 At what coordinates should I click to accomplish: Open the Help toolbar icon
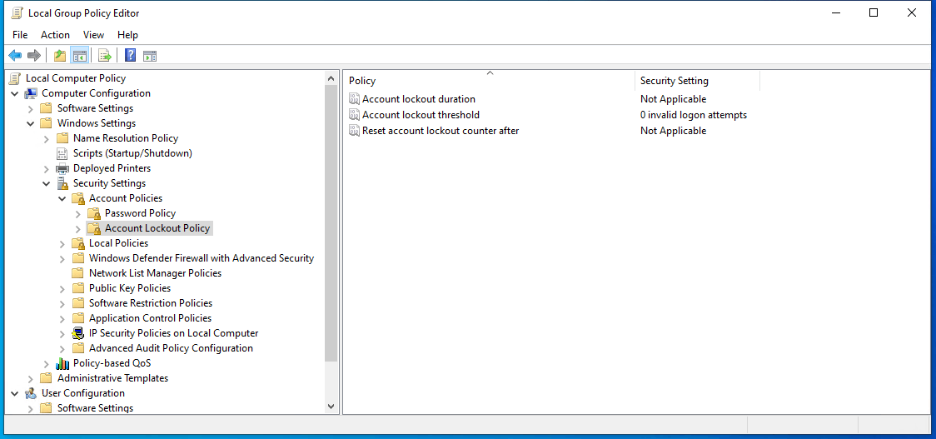click(130, 56)
